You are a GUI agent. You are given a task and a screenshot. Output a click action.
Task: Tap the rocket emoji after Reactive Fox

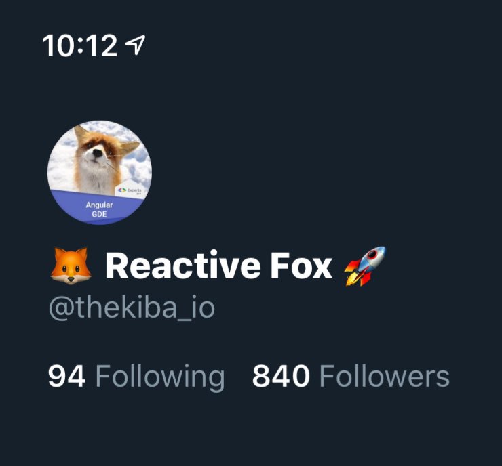pyautogui.click(x=365, y=266)
